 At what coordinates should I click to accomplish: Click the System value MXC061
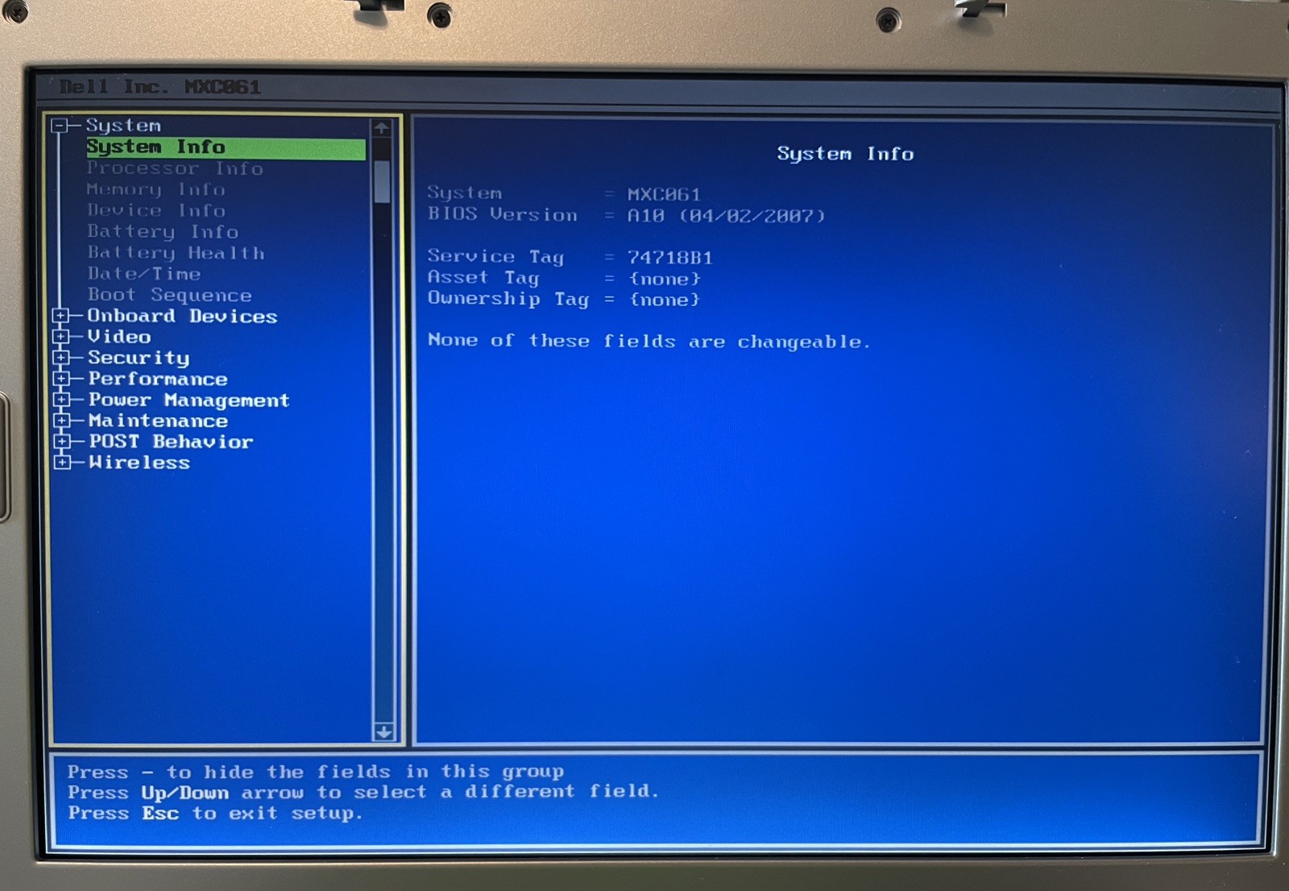(664, 195)
